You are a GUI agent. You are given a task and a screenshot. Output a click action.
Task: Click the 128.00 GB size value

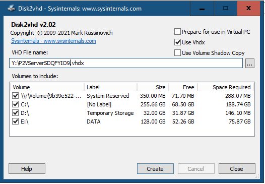point(153,121)
